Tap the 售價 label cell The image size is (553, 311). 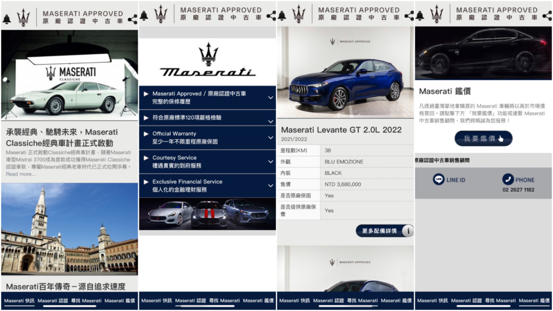pyautogui.click(x=299, y=184)
